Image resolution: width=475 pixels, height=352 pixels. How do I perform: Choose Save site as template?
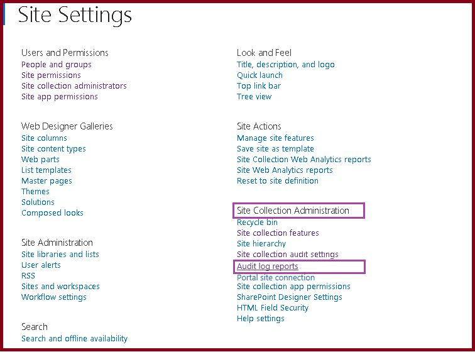(275, 148)
